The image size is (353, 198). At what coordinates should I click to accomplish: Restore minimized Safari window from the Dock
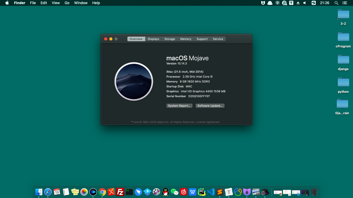(296, 192)
